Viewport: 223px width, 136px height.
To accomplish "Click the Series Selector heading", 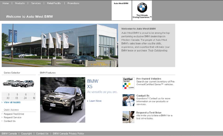I will 12,73.
